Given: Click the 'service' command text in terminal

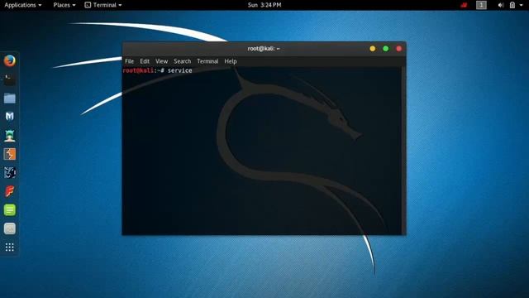Looking at the screenshot, I should 180,70.
